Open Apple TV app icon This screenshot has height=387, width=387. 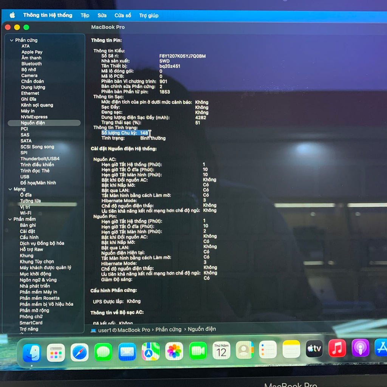coord(314,348)
